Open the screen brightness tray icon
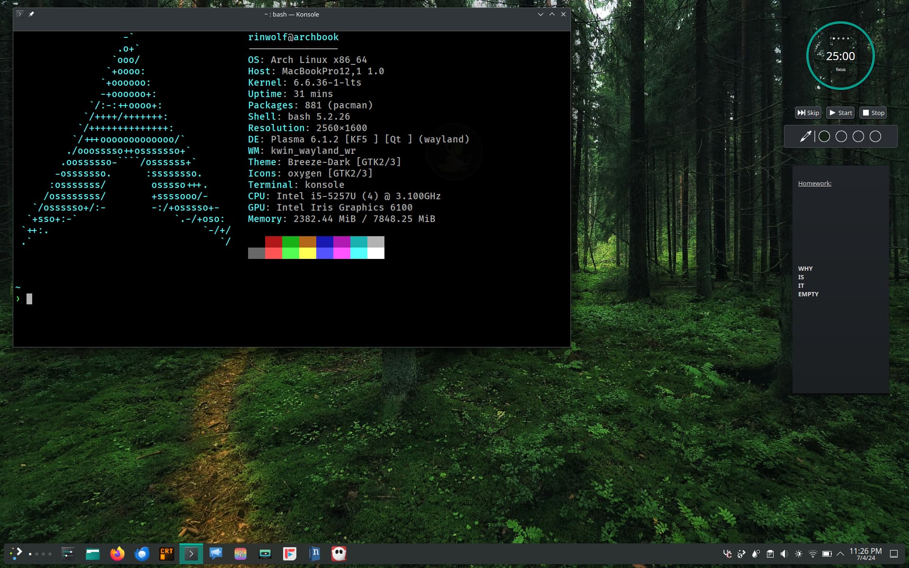 coord(799,554)
